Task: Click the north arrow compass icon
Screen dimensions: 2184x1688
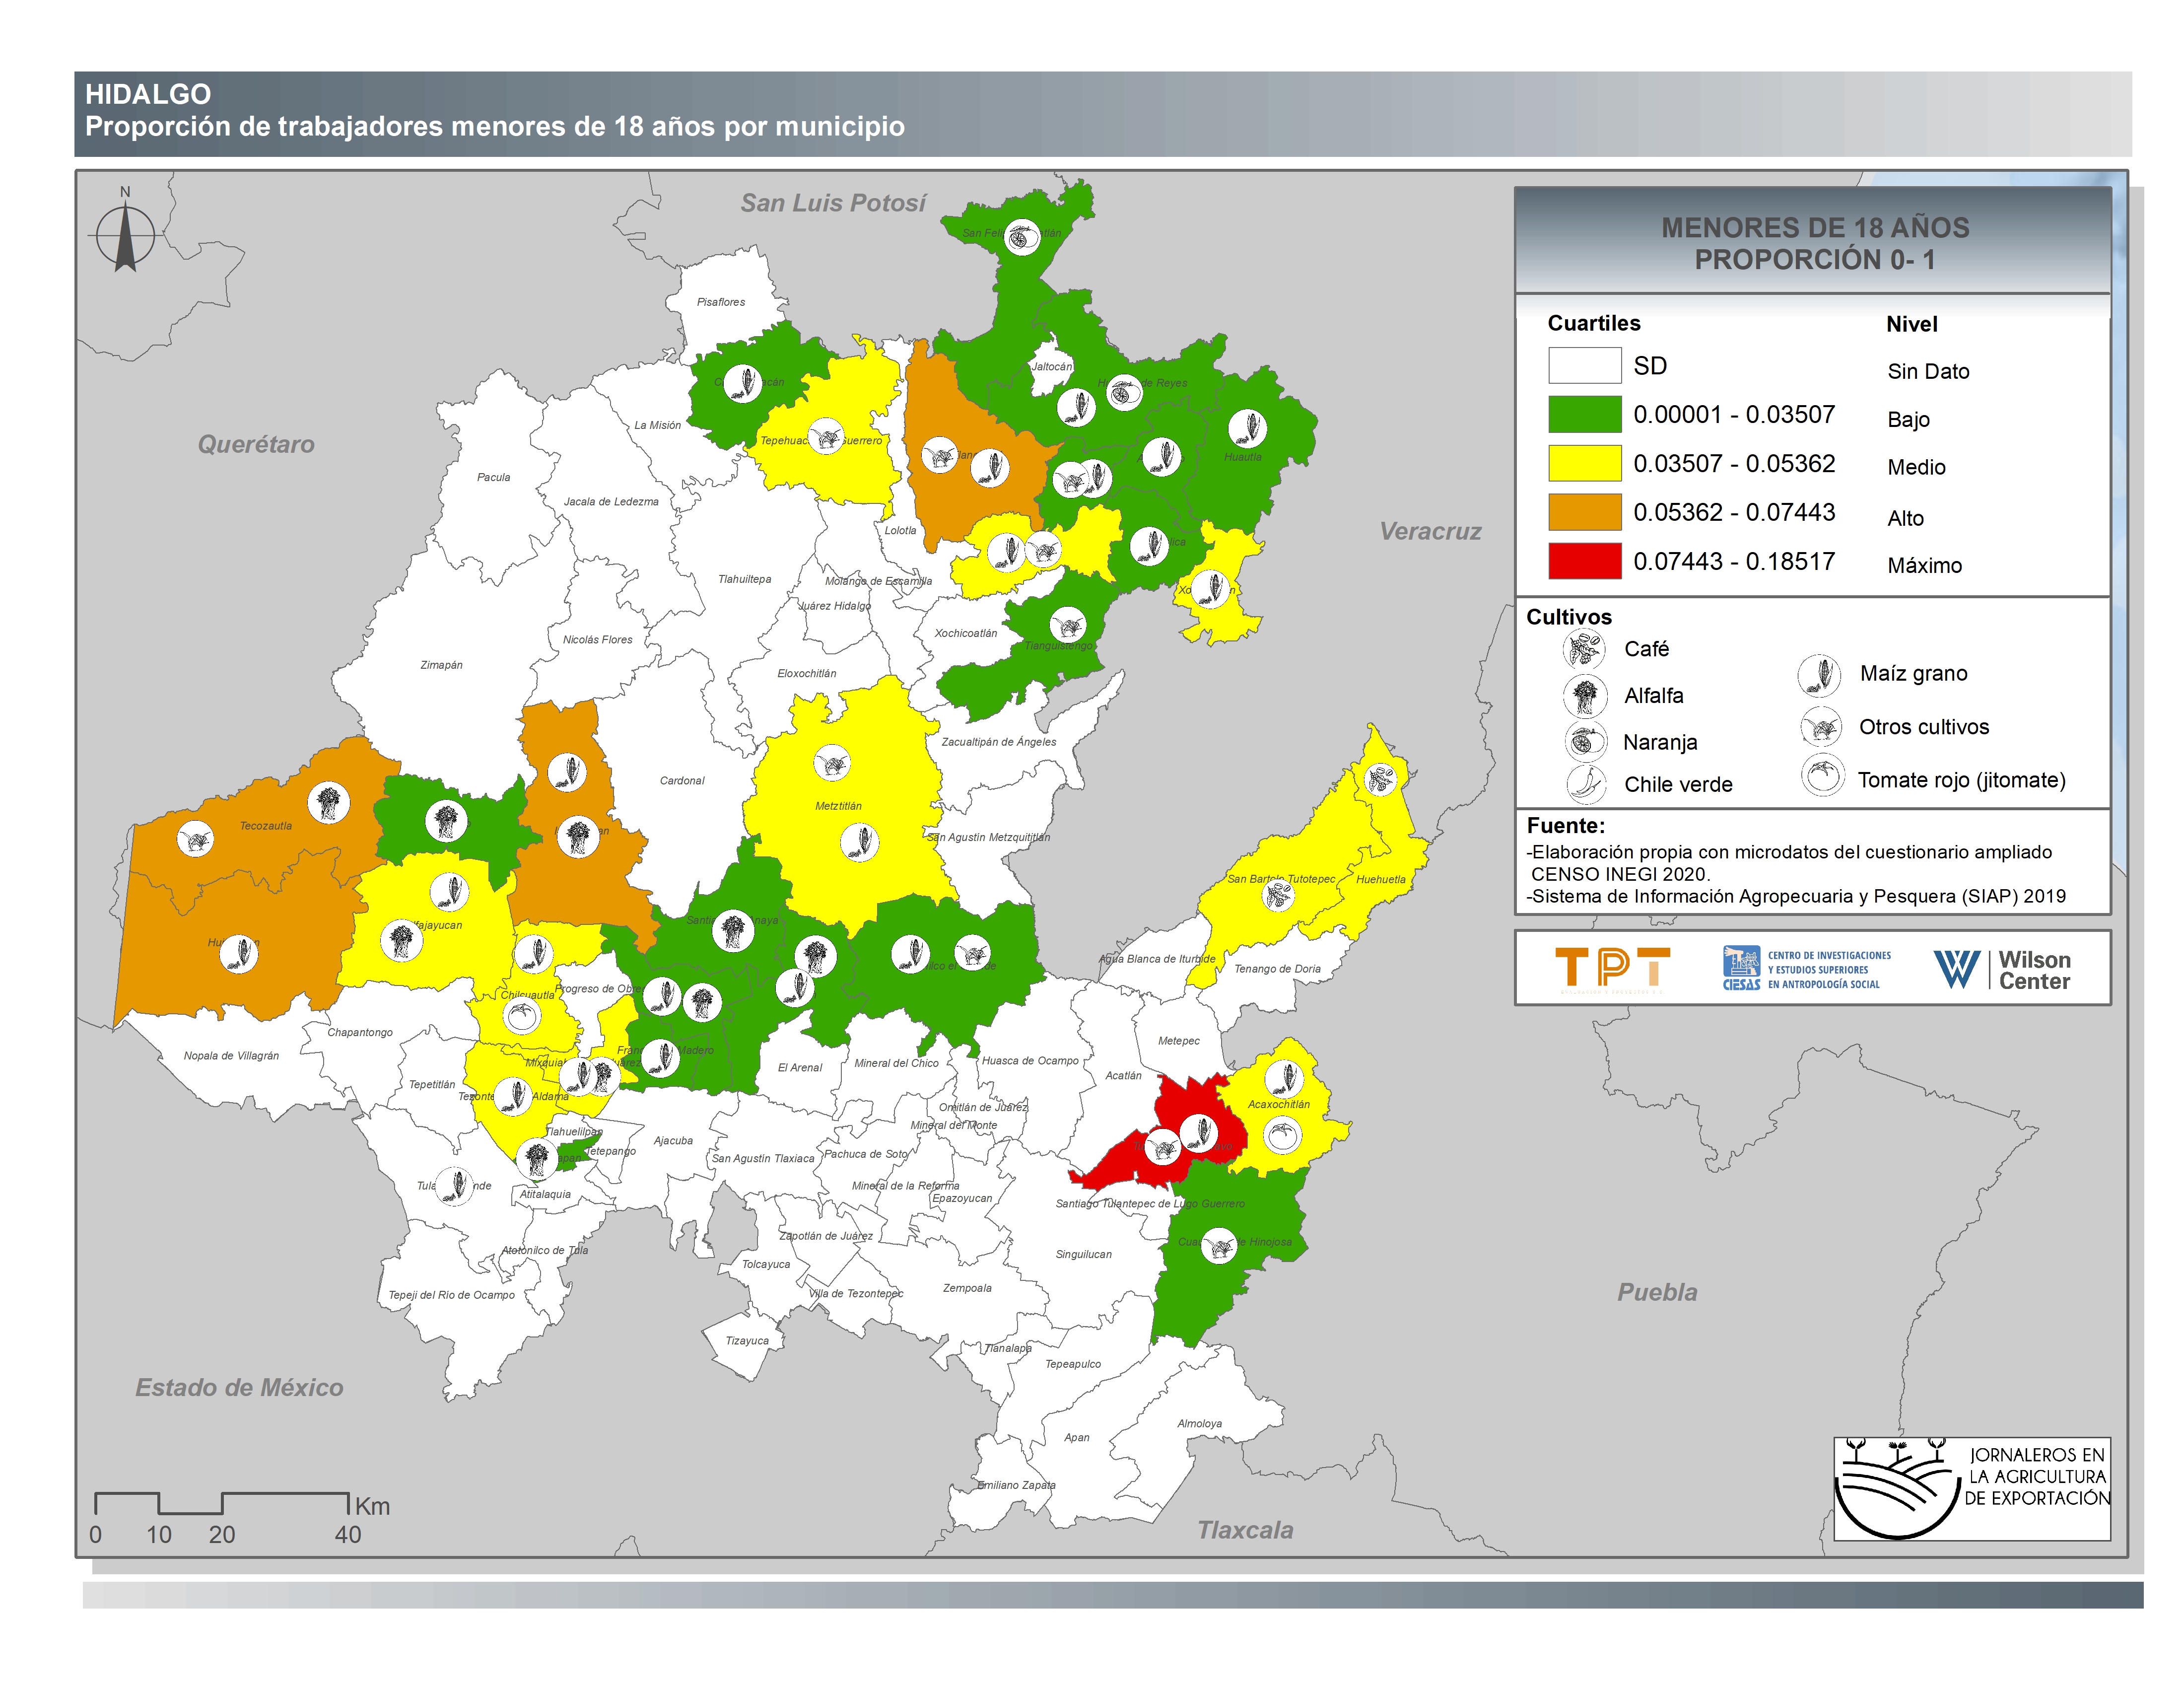Action: pyautogui.click(x=125, y=236)
